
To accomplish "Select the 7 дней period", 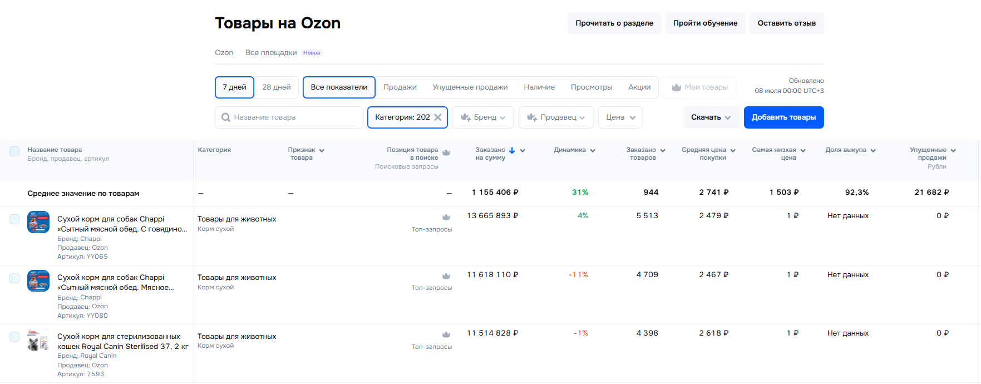I will coord(234,87).
